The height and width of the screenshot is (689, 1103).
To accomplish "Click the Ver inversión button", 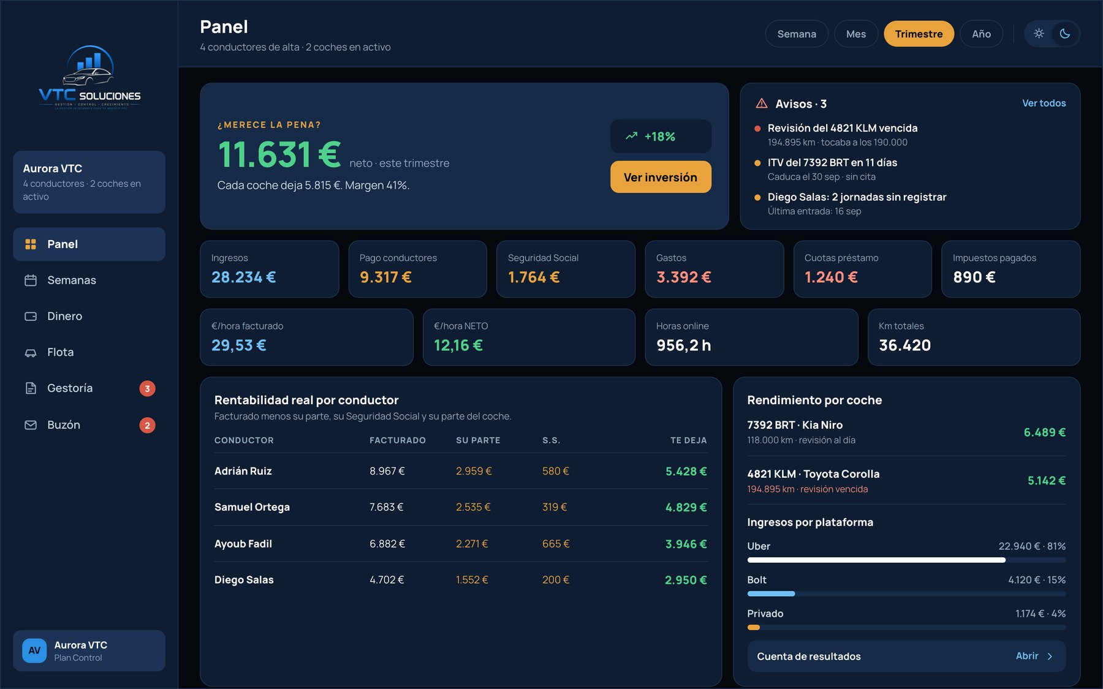I will [661, 177].
